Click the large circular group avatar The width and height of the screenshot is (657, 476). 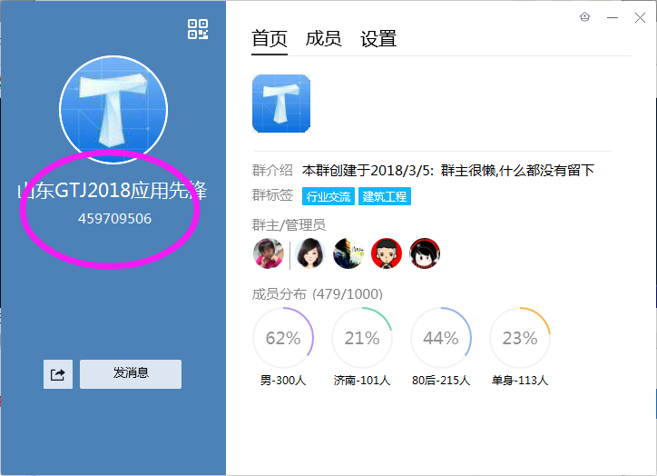coord(113,110)
